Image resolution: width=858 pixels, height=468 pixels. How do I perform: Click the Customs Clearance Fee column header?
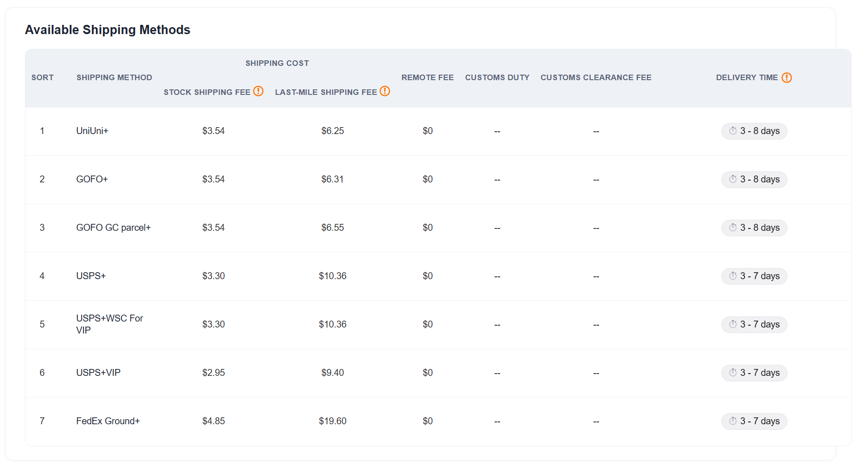tap(596, 77)
